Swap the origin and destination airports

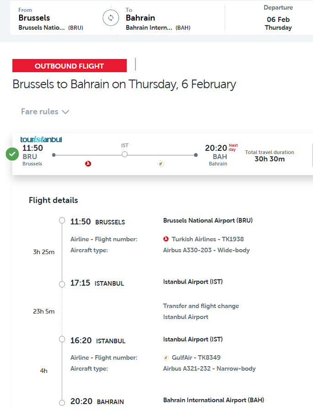pos(110,18)
